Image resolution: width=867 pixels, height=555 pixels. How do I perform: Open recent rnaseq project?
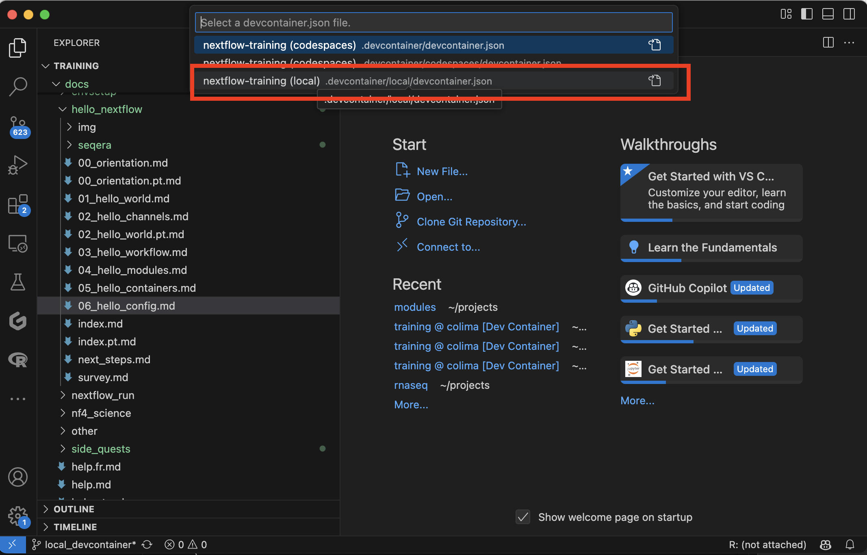(411, 385)
